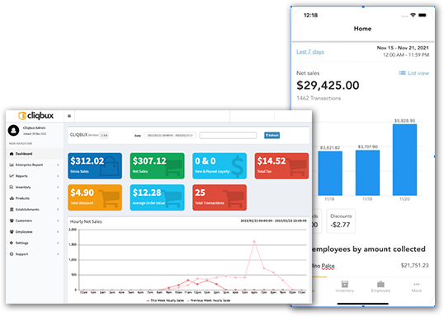Open Customers in the sidebar
This screenshot has width=444, height=316.
tap(34, 221)
